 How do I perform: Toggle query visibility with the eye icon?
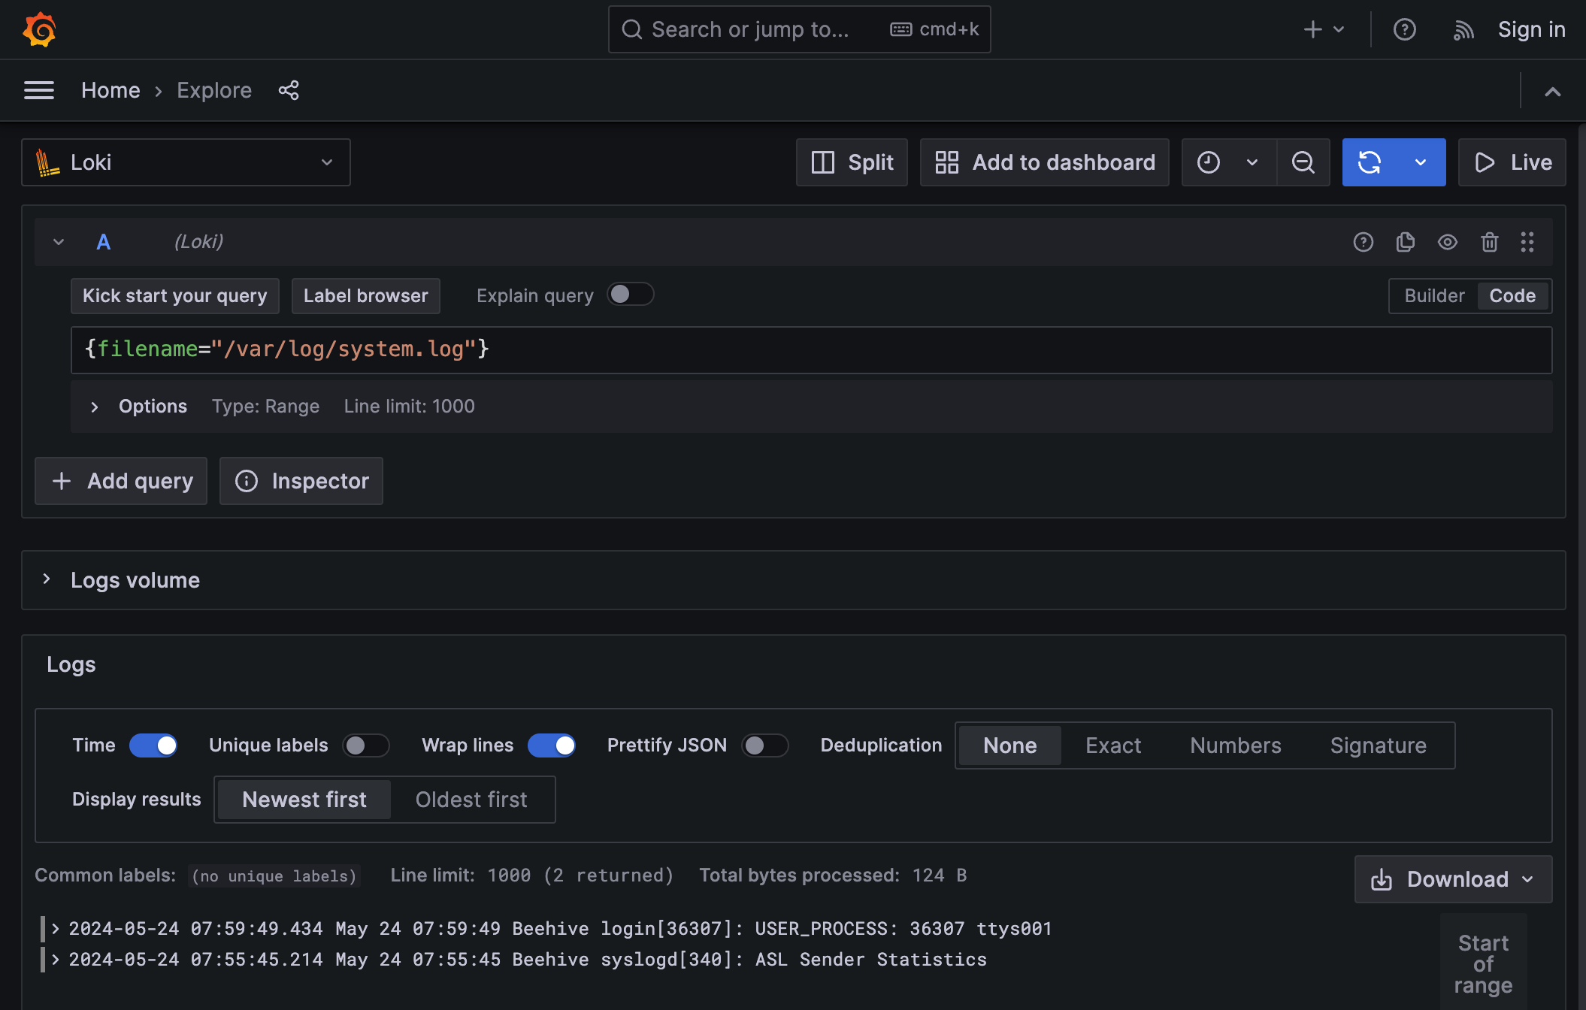[1447, 242]
